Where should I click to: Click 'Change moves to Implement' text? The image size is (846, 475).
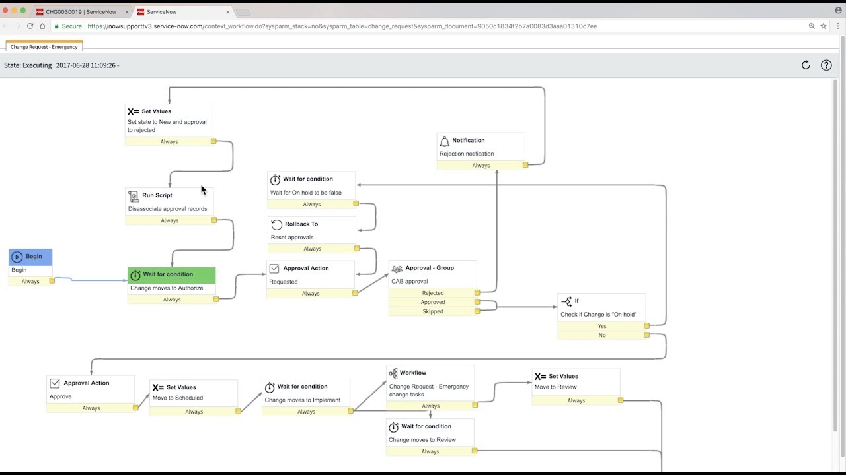(x=303, y=400)
